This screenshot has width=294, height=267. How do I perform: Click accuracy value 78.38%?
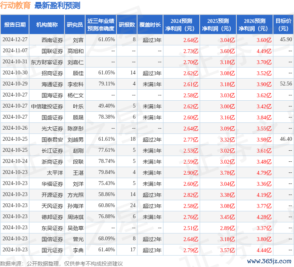(x=107, y=117)
